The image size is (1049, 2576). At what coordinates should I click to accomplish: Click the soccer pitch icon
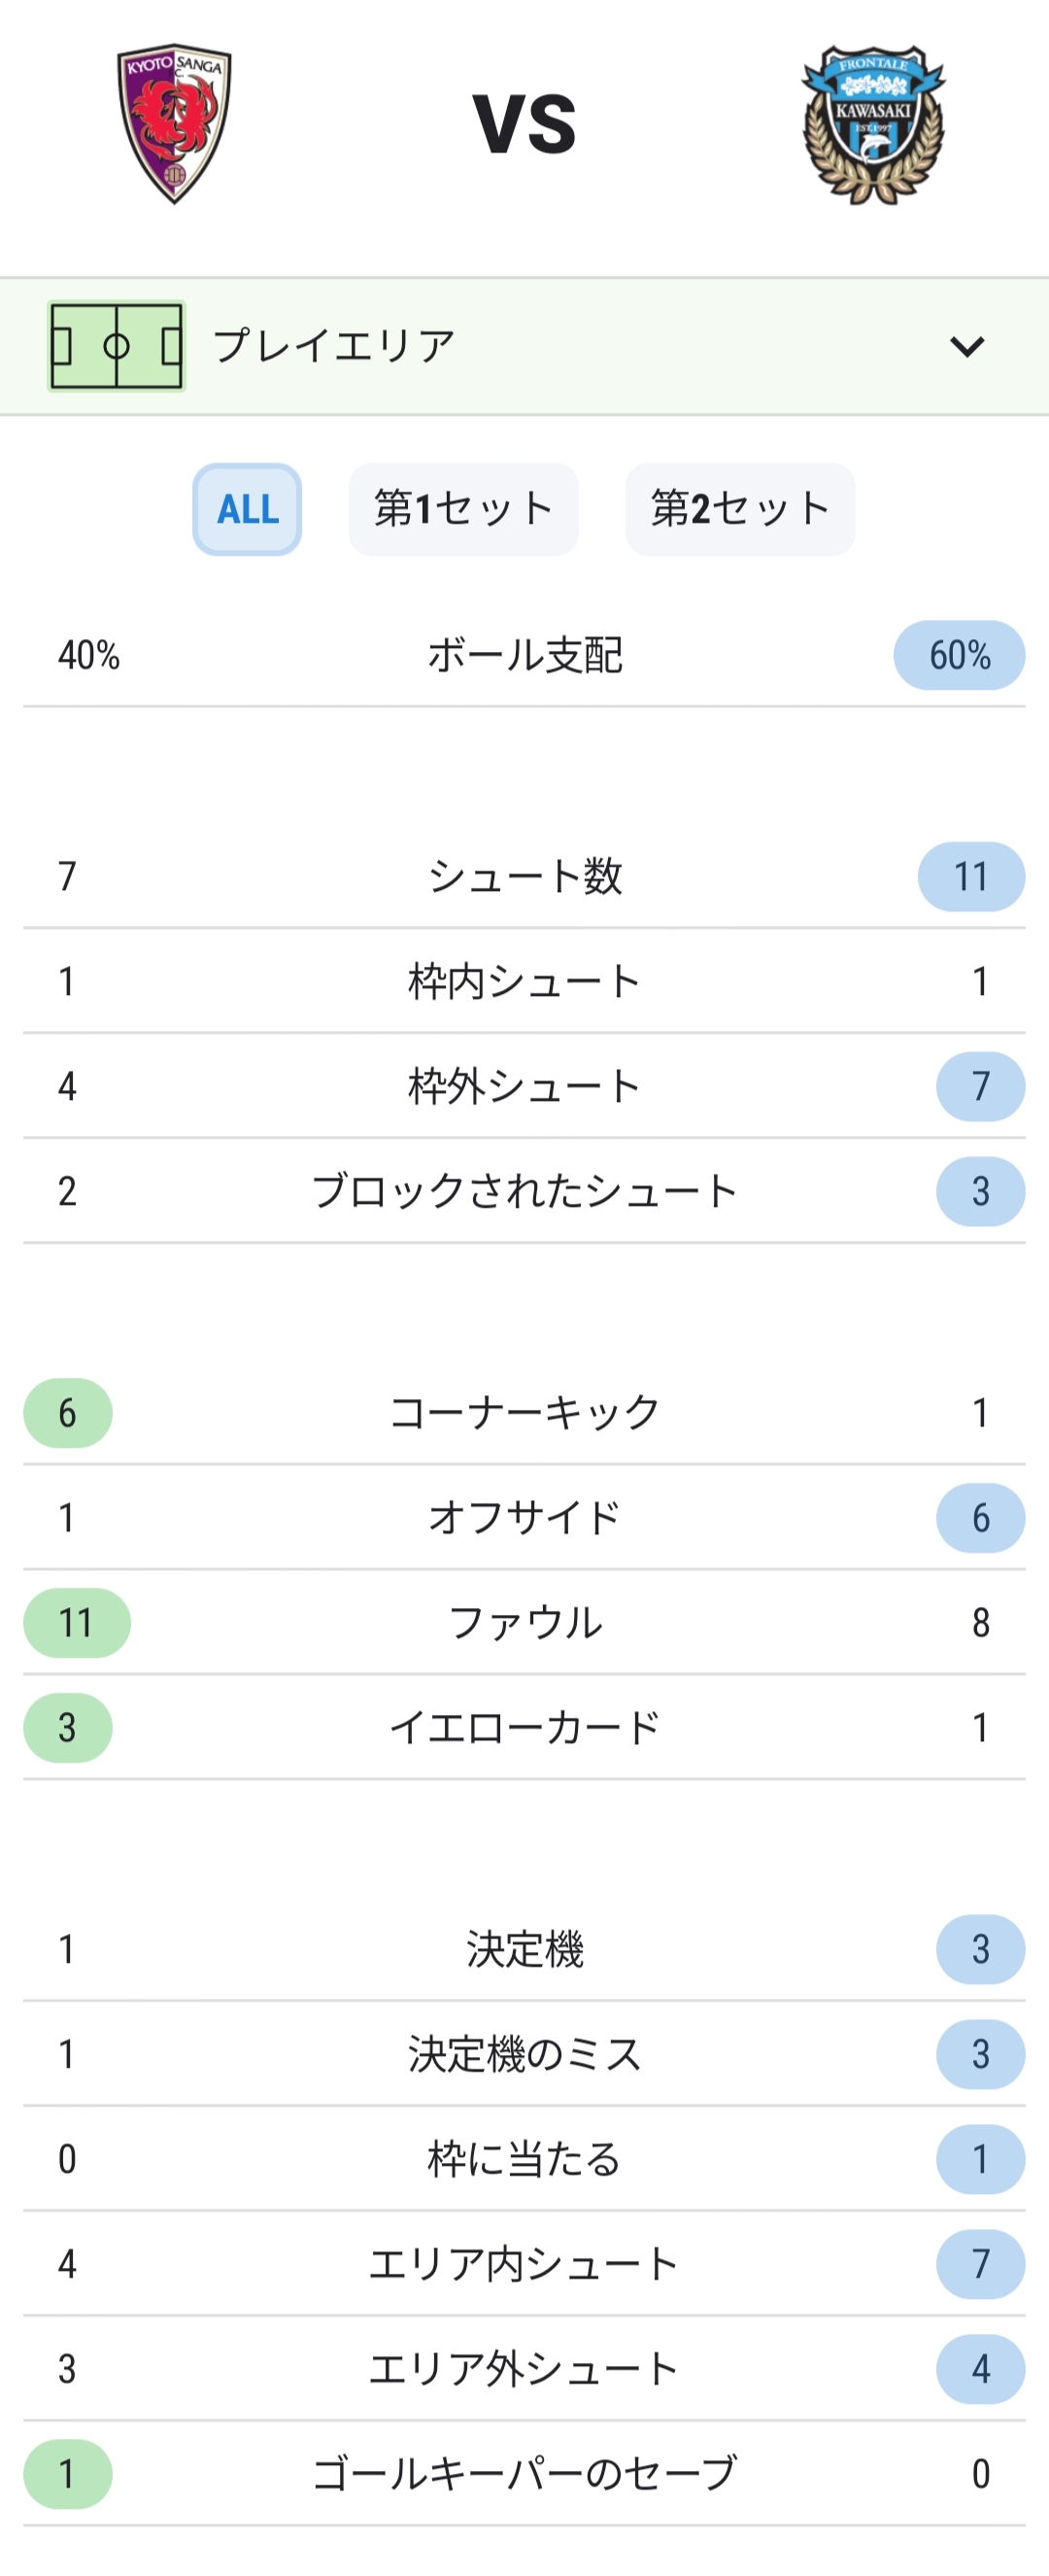click(116, 346)
